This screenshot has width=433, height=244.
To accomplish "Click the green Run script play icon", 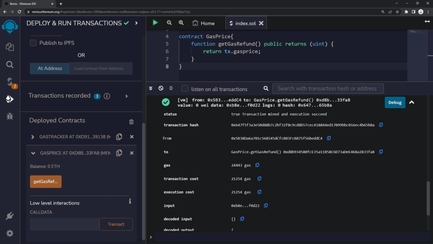I will (x=155, y=23).
